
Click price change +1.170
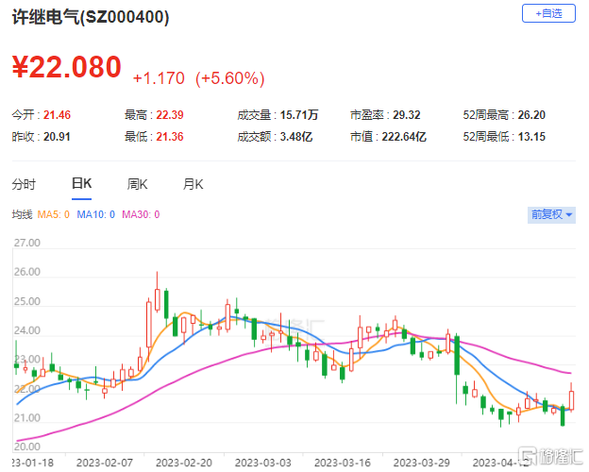tap(159, 78)
